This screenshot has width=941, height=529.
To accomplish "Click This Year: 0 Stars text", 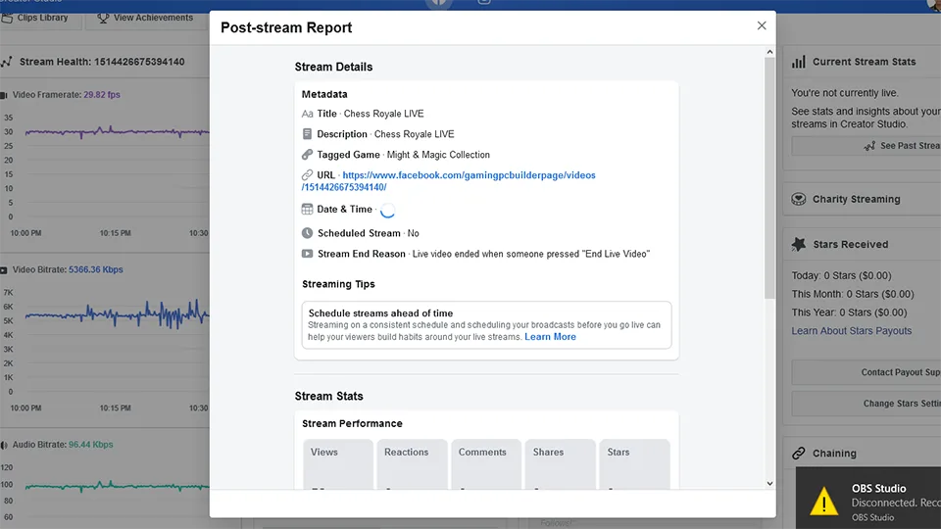I will click(849, 313).
